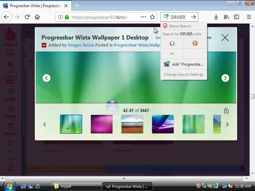
Task: Add the Progressba... search engine
Action: 184,64
